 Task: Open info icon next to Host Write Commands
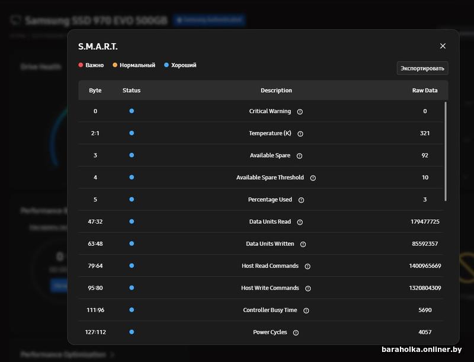pyautogui.click(x=308, y=289)
